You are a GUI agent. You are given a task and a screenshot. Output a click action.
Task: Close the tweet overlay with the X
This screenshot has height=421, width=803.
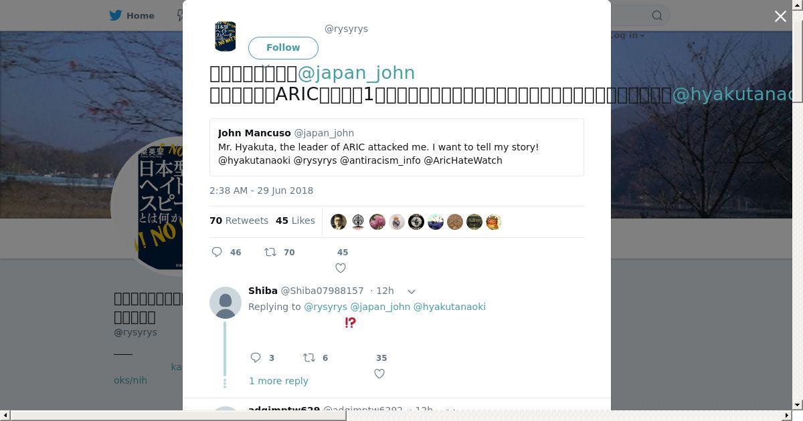click(780, 16)
